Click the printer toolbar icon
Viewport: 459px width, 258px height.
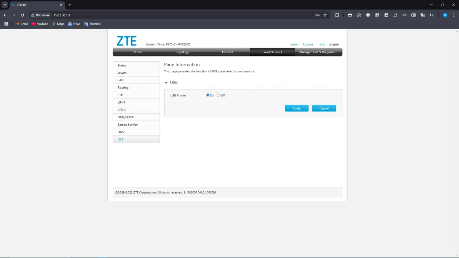point(368,15)
